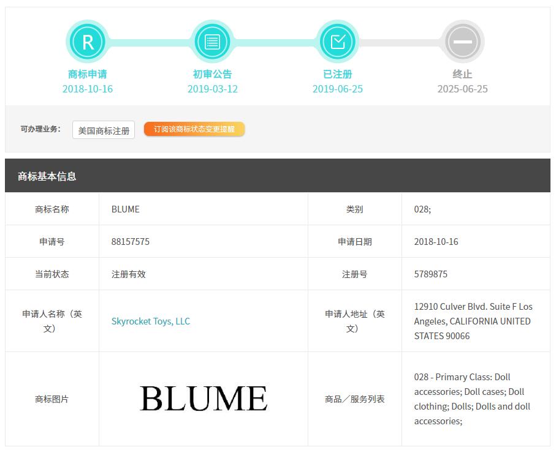Select the 当前状态 label cell
The width and height of the screenshot is (556, 450).
[x=51, y=274]
